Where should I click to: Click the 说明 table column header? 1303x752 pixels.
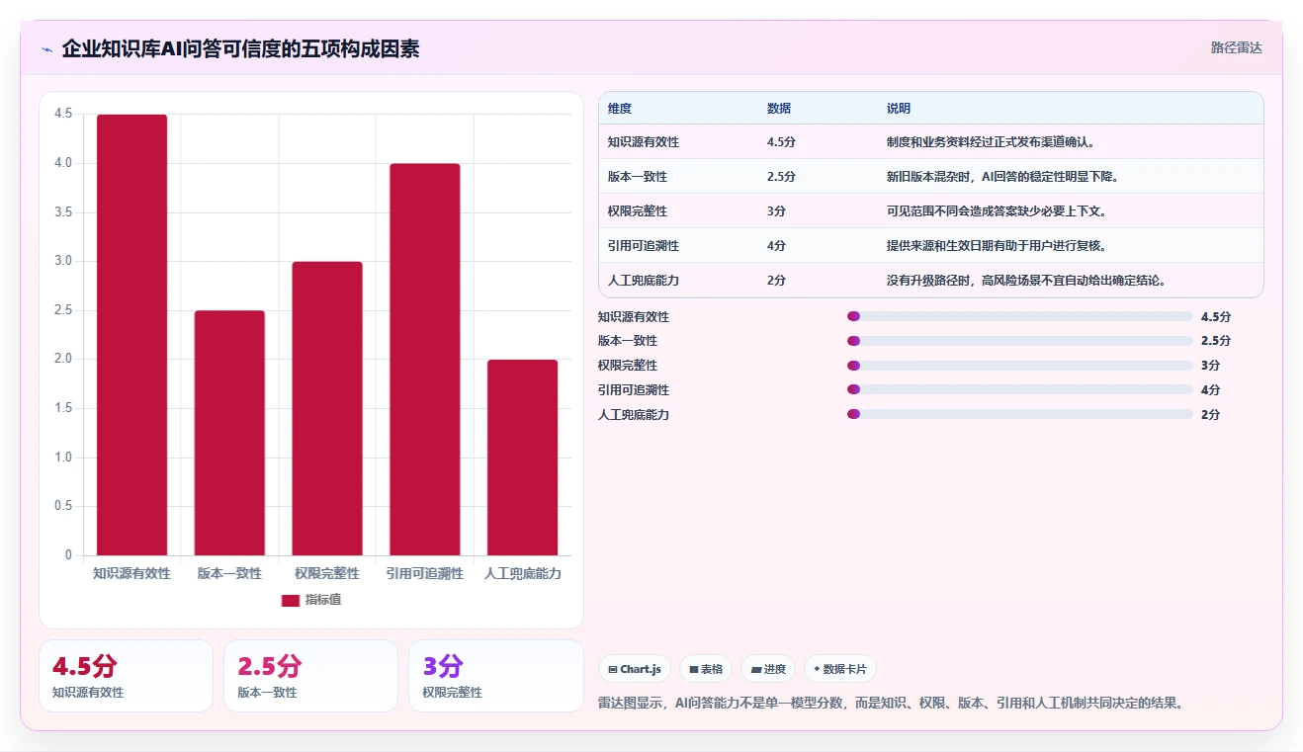(x=899, y=109)
